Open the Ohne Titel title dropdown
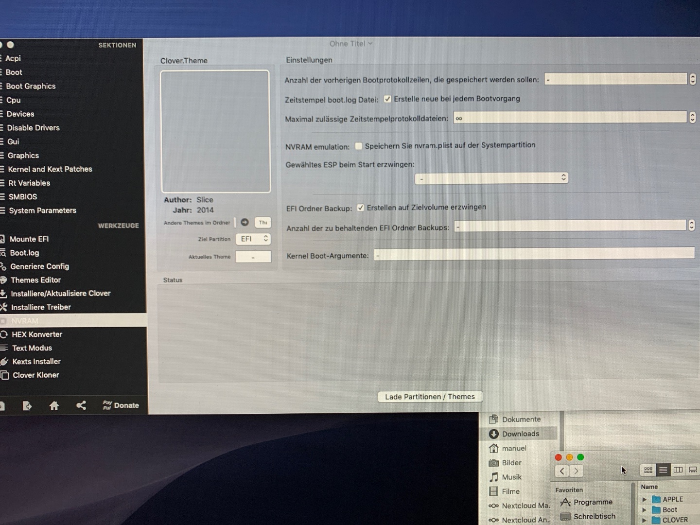The height and width of the screenshot is (525, 700). click(x=350, y=44)
